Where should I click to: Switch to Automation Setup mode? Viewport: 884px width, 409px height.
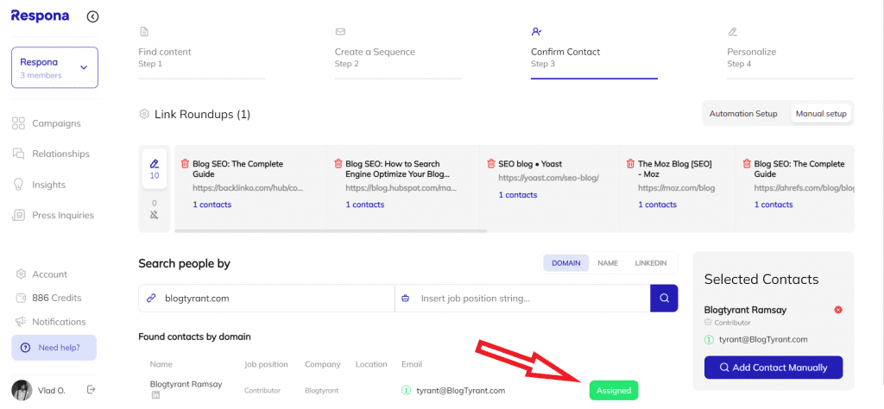(x=742, y=114)
